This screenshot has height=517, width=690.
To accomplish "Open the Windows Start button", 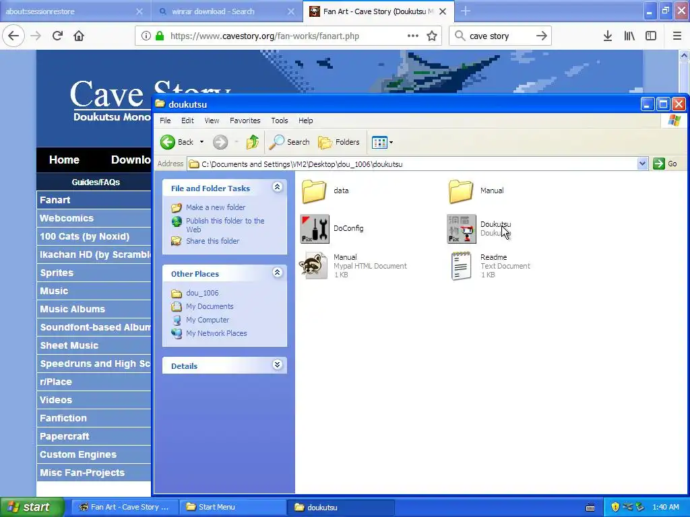I will click(x=32, y=507).
